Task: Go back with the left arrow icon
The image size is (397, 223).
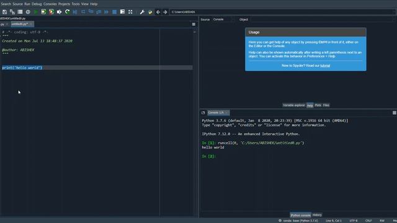Action: pos(158,12)
